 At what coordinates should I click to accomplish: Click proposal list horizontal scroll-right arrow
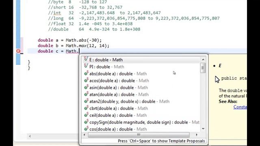(197, 135)
